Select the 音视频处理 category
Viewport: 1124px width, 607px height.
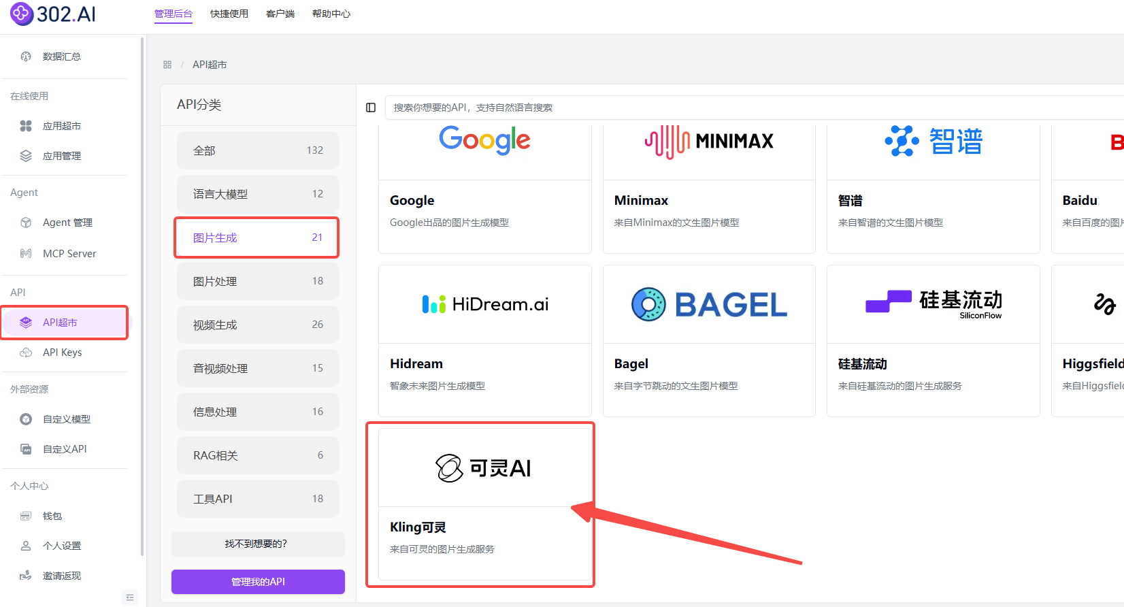click(x=258, y=368)
